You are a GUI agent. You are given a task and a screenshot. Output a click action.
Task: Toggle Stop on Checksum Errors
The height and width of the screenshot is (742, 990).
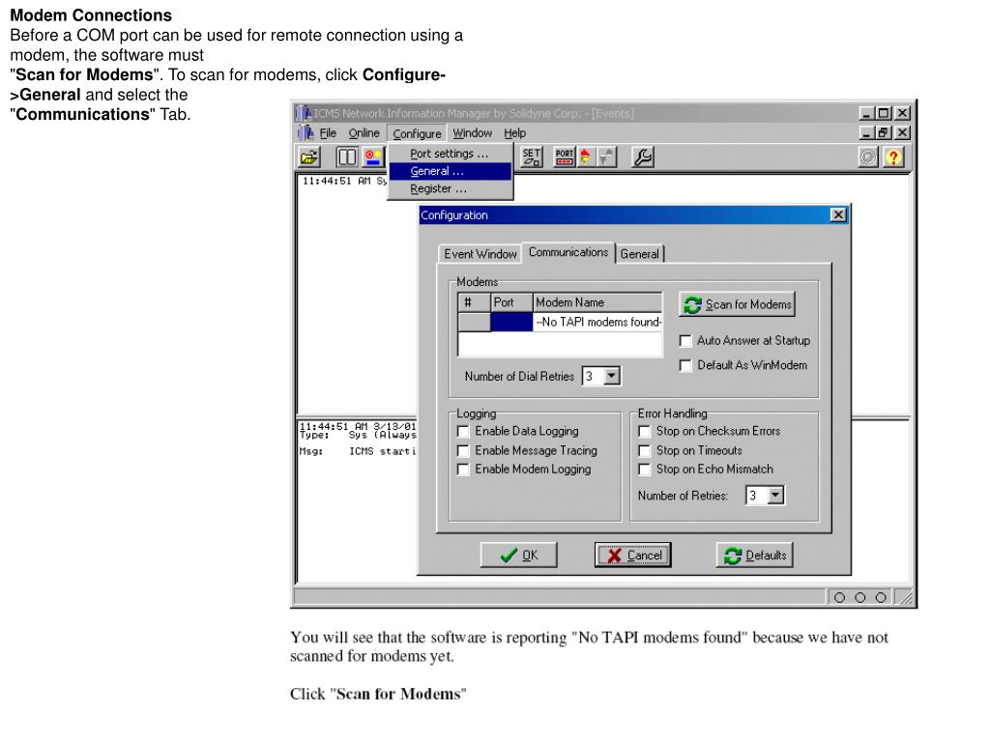pos(645,432)
